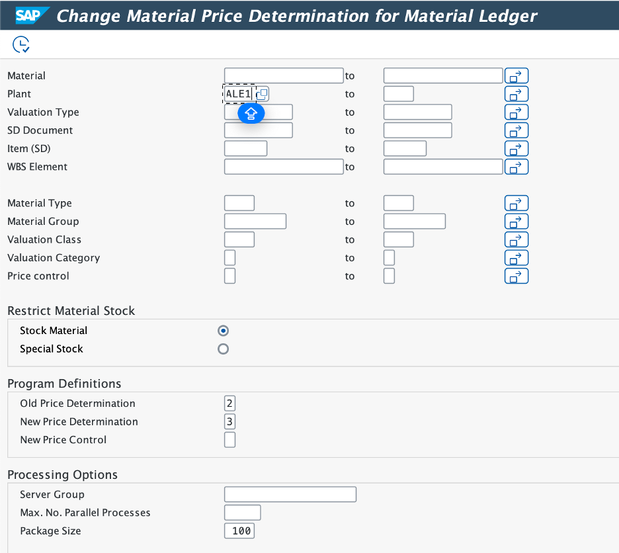Click the SAP logo
This screenshot has width=619, height=553.
pos(32,16)
